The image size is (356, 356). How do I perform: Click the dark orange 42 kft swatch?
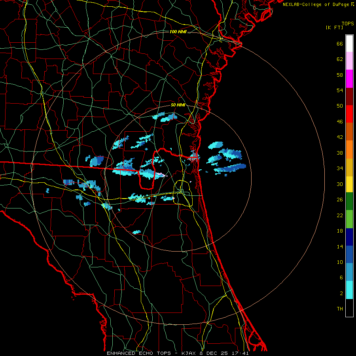pyautogui.click(x=349, y=131)
